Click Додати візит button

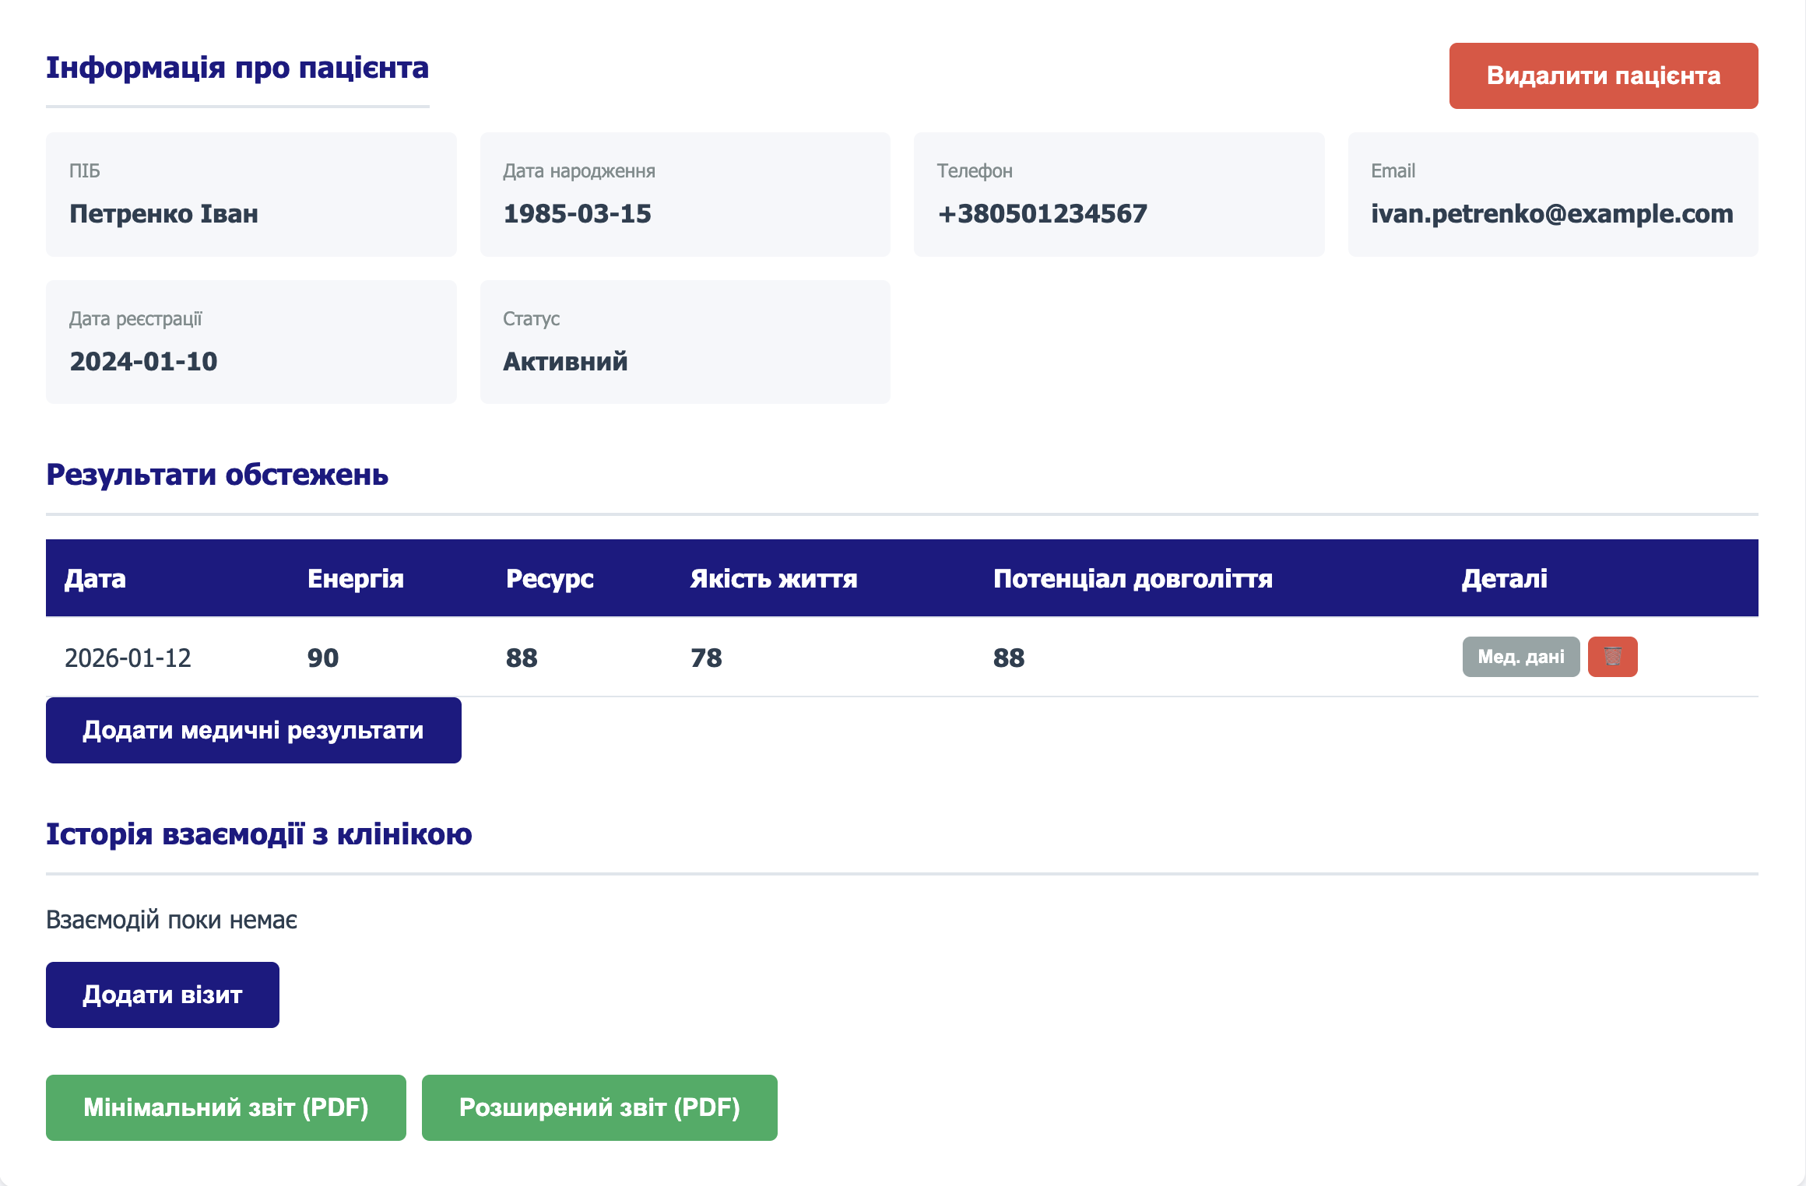click(162, 995)
